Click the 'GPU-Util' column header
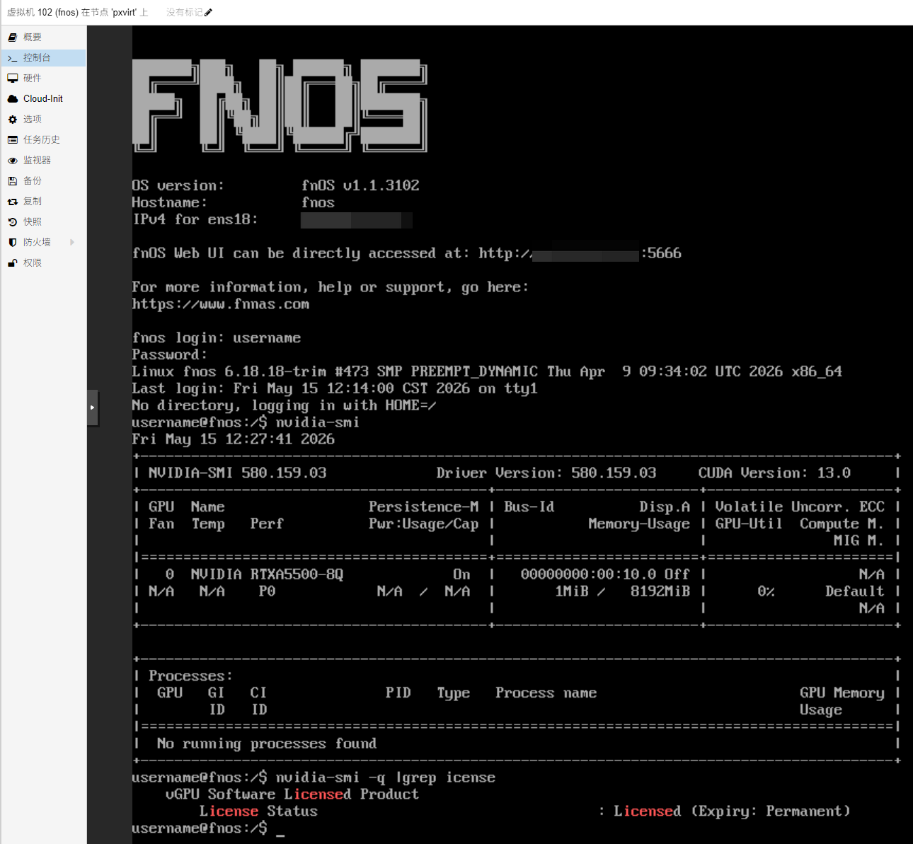 point(749,524)
